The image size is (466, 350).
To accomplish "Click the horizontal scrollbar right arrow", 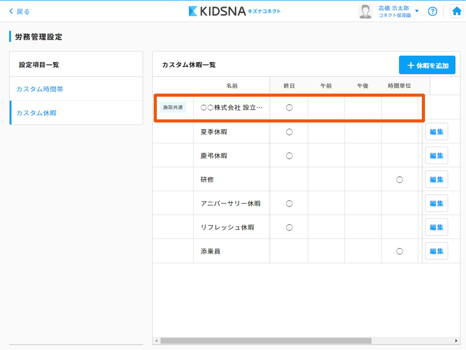I will [x=457, y=340].
